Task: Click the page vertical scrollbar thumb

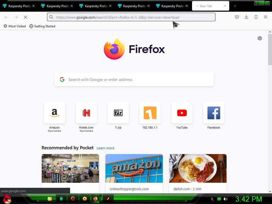Action: [270, 50]
